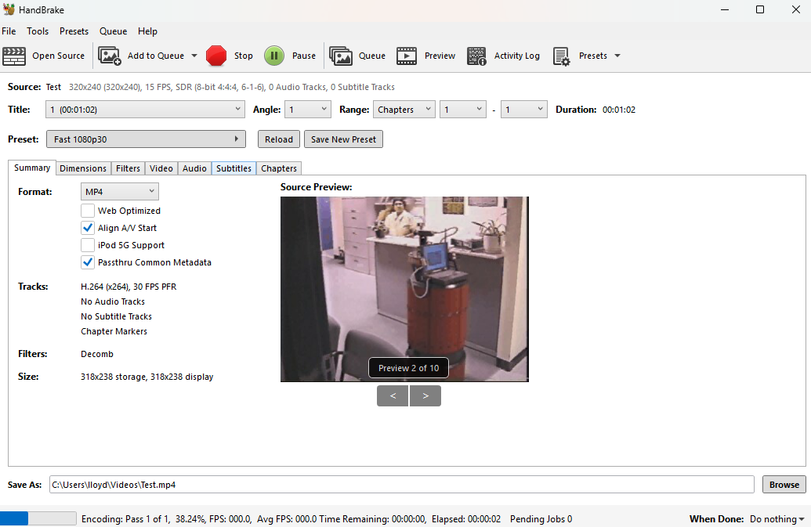Click the Save New Preset button
The height and width of the screenshot is (527, 811).
[x=343, y=139]
